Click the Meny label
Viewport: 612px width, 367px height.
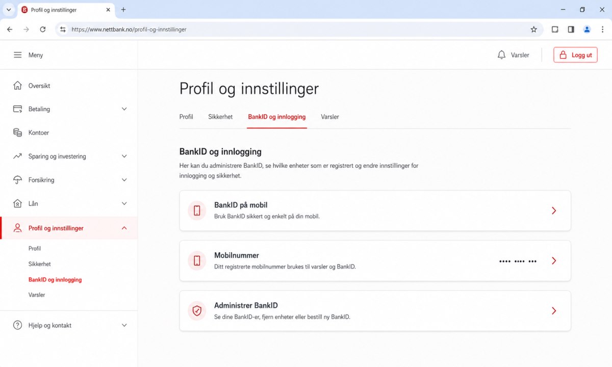[x=36, y=55]
